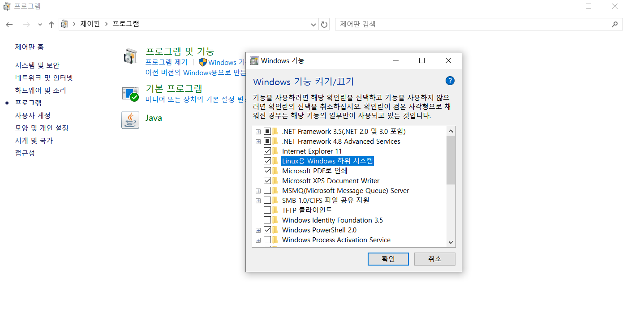Click the Windows Features dialog title icon
627x326 pixels.
click(x=254, y=60)
